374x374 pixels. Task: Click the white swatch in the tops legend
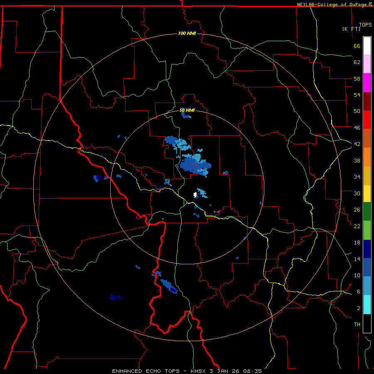click(x=367, y=46)
